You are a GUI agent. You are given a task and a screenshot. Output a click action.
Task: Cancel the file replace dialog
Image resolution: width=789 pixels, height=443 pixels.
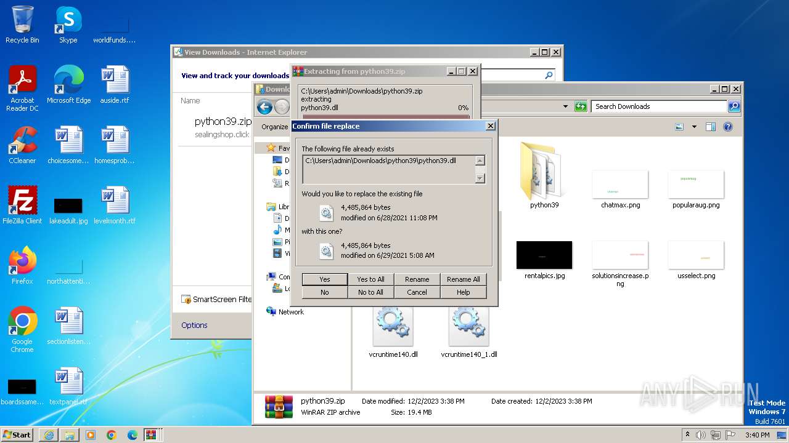tap(417, 292)
